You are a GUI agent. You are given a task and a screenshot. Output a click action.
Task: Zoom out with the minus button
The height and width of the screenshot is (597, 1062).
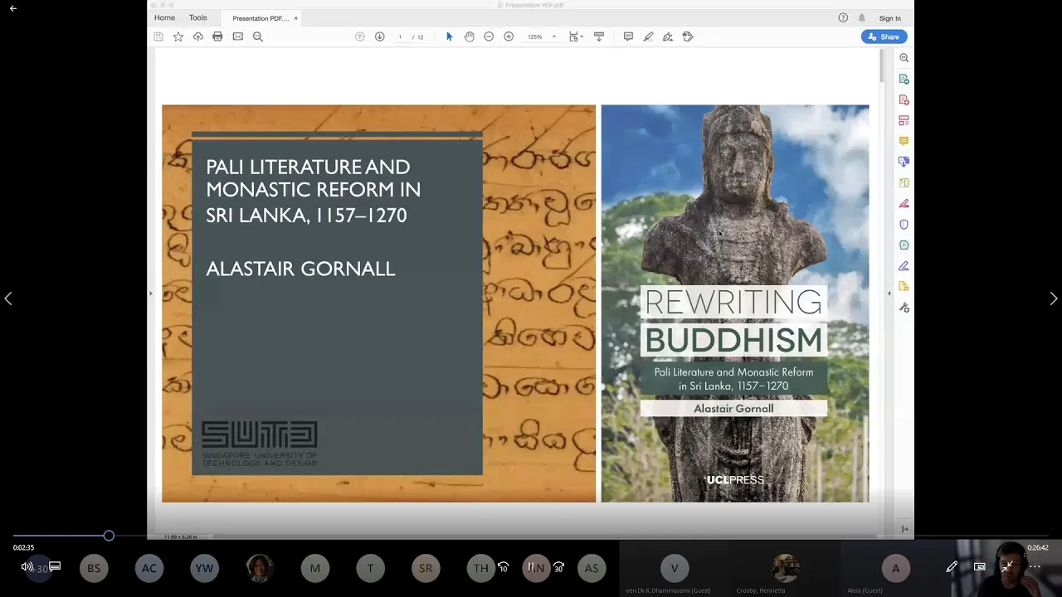[x=489, y=36]
